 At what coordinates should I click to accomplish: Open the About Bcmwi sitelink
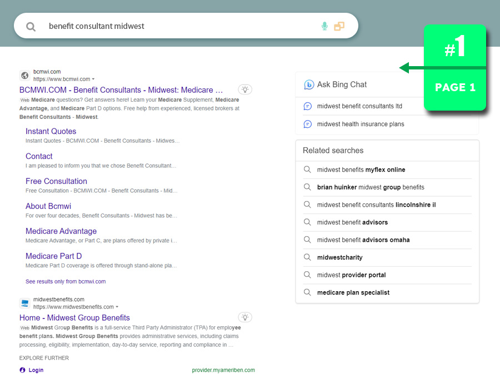pyautogui.click(x=48, y=206)
